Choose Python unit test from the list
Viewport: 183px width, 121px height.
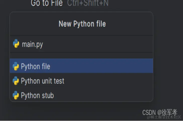tap(81, 81)
